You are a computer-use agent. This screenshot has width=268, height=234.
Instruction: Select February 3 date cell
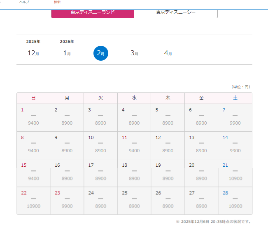100,118
